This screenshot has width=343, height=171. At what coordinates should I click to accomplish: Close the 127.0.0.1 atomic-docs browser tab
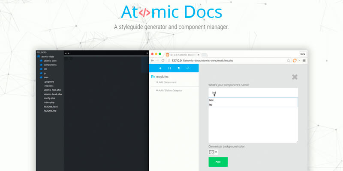coord(199,55)
